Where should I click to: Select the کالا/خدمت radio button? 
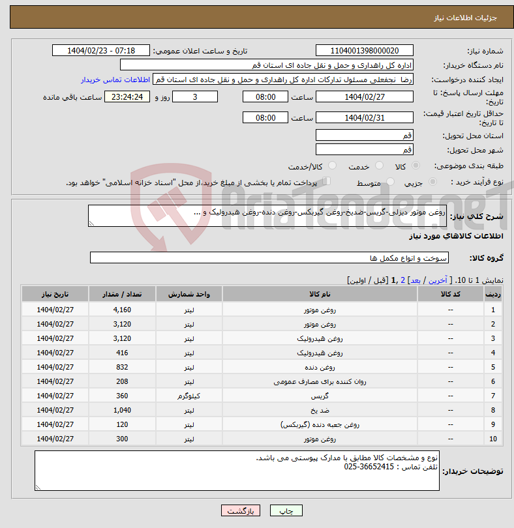(x=332, y=166)
